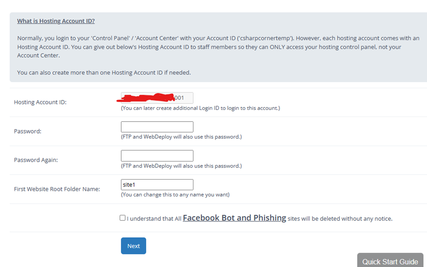
Task: Click the Password input field
Action: point(157,126)
